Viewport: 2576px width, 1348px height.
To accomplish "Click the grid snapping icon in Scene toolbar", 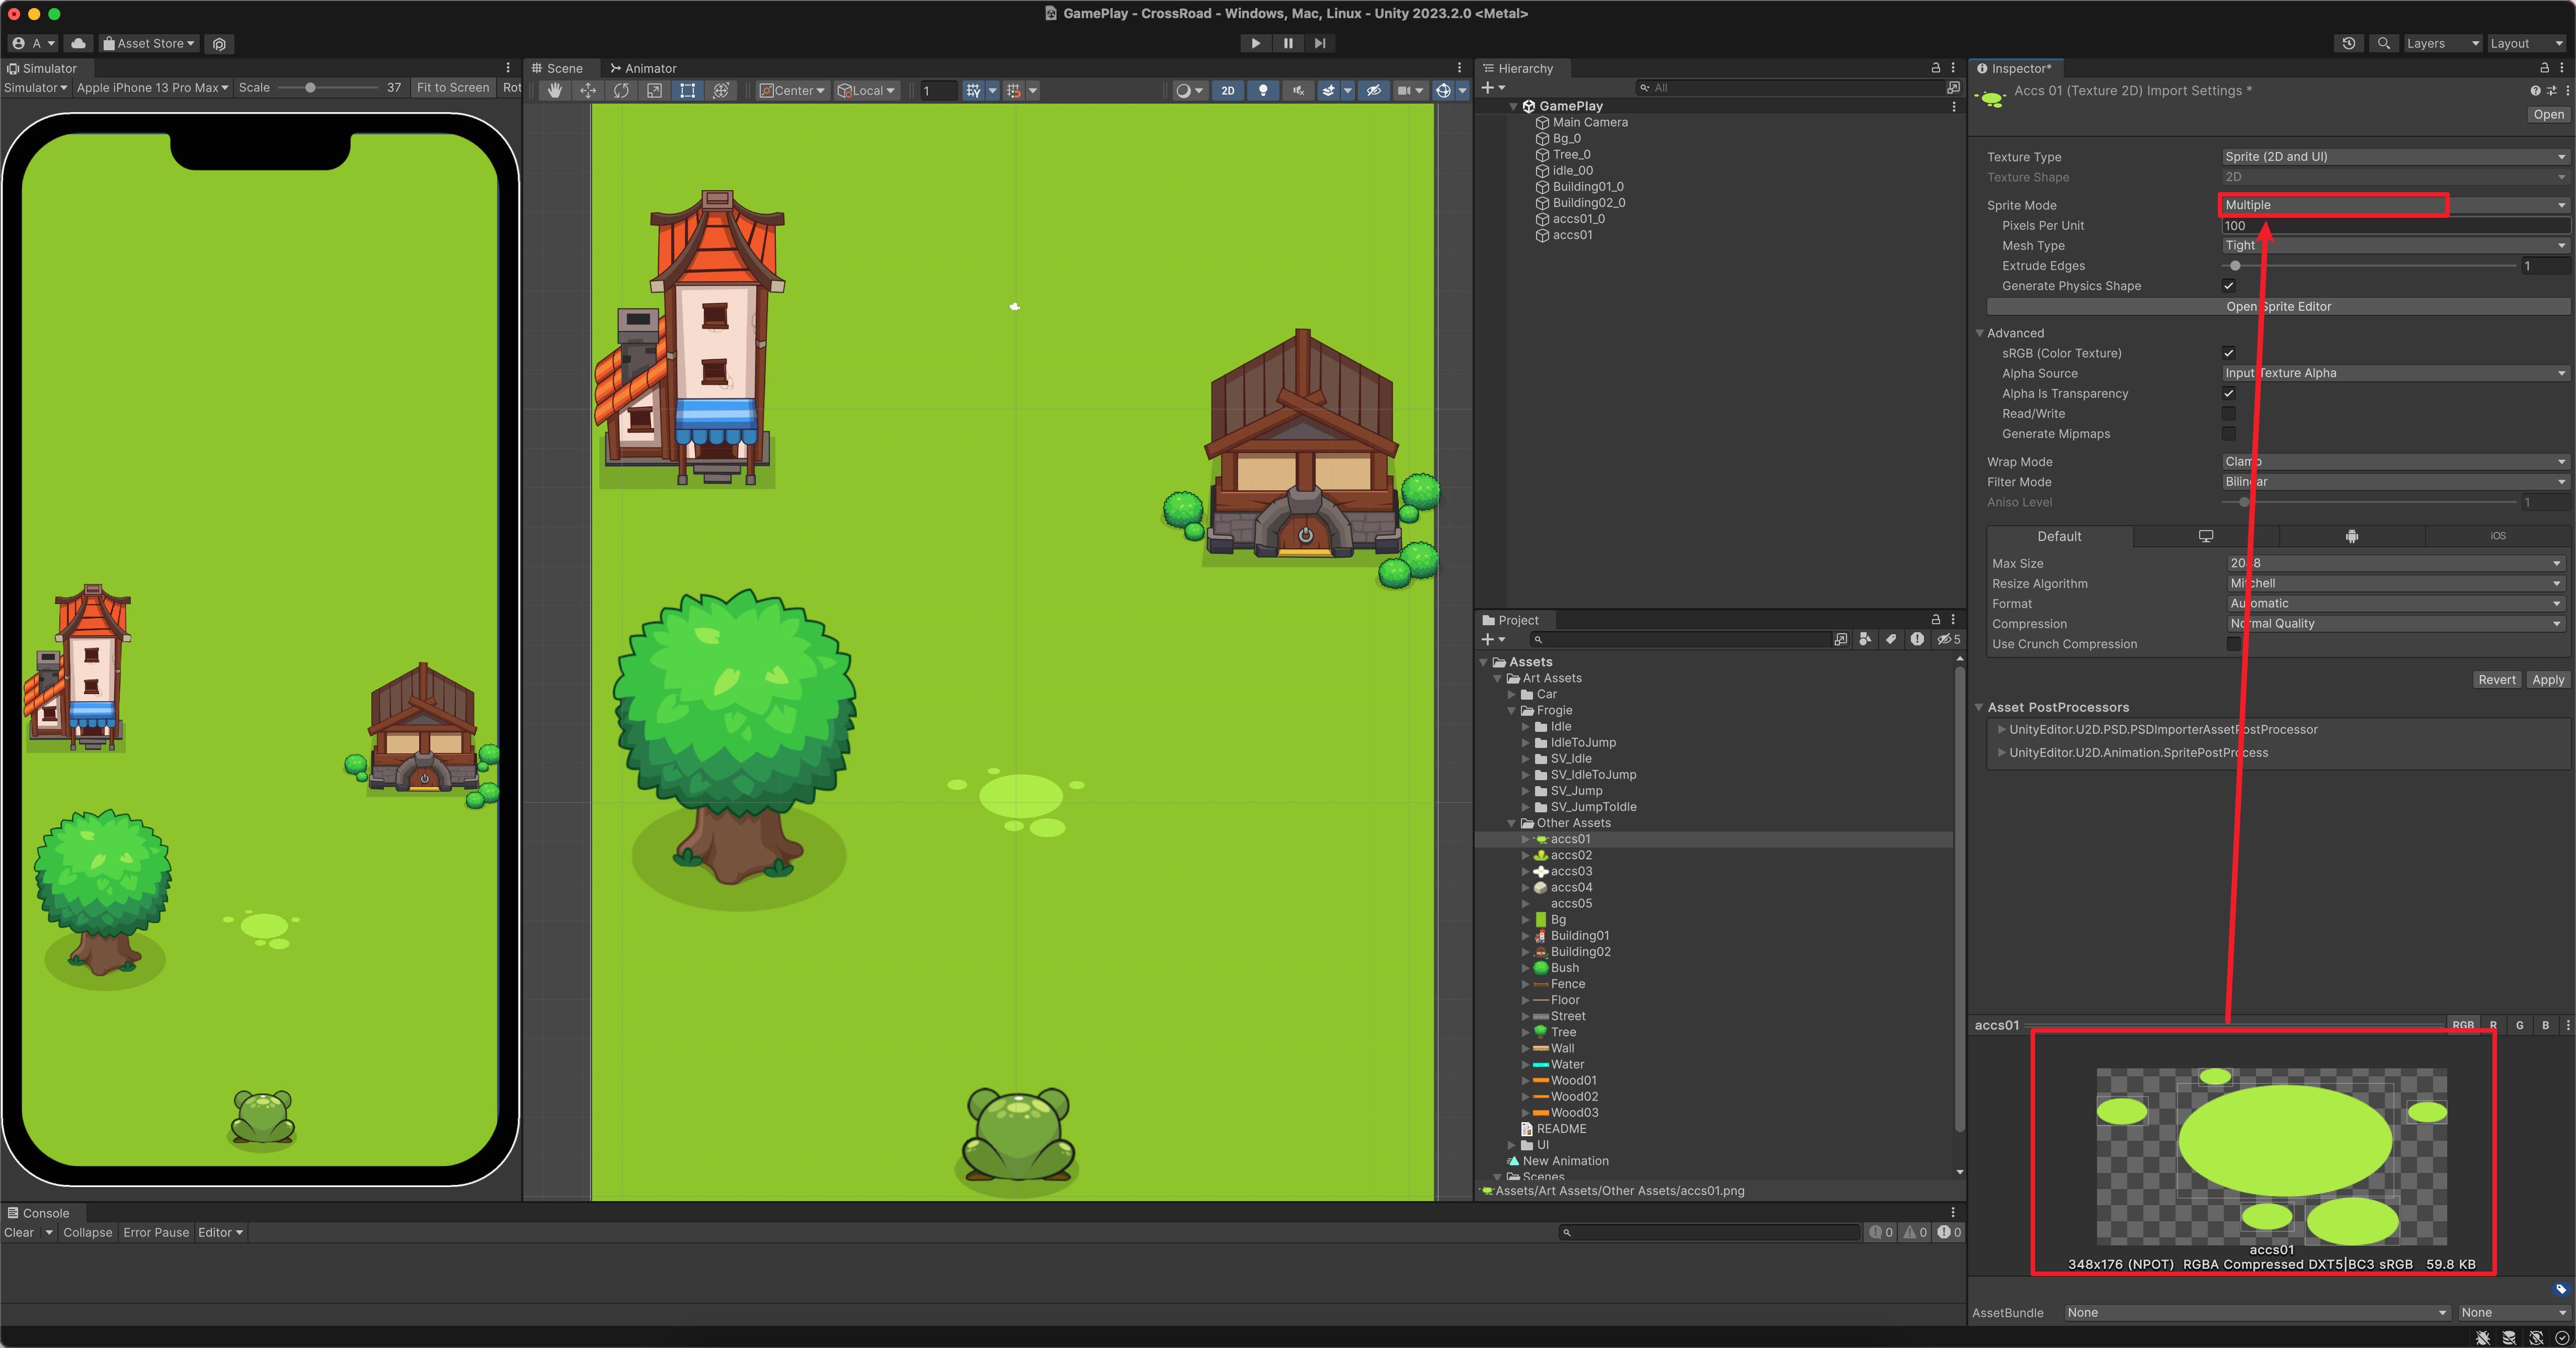I will coord(1014,90).
